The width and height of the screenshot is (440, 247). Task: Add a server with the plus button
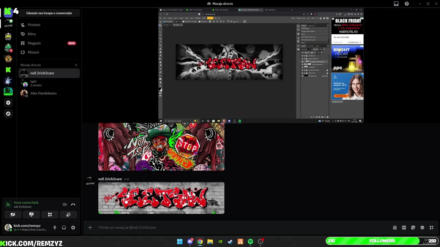(x=8, y=103)
